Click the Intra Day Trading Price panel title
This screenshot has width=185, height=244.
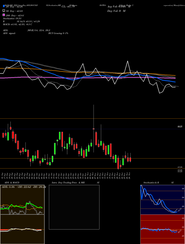pyautogui.click(x=75, y=183)
